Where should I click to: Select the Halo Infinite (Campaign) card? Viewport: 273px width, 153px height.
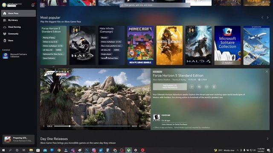click(111, 45)
